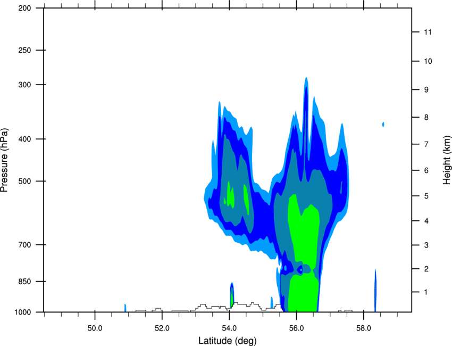Viewport: 452px width, 346px height.
Task: Click the 850 pressure tick label
Action: tap(25, 282)
